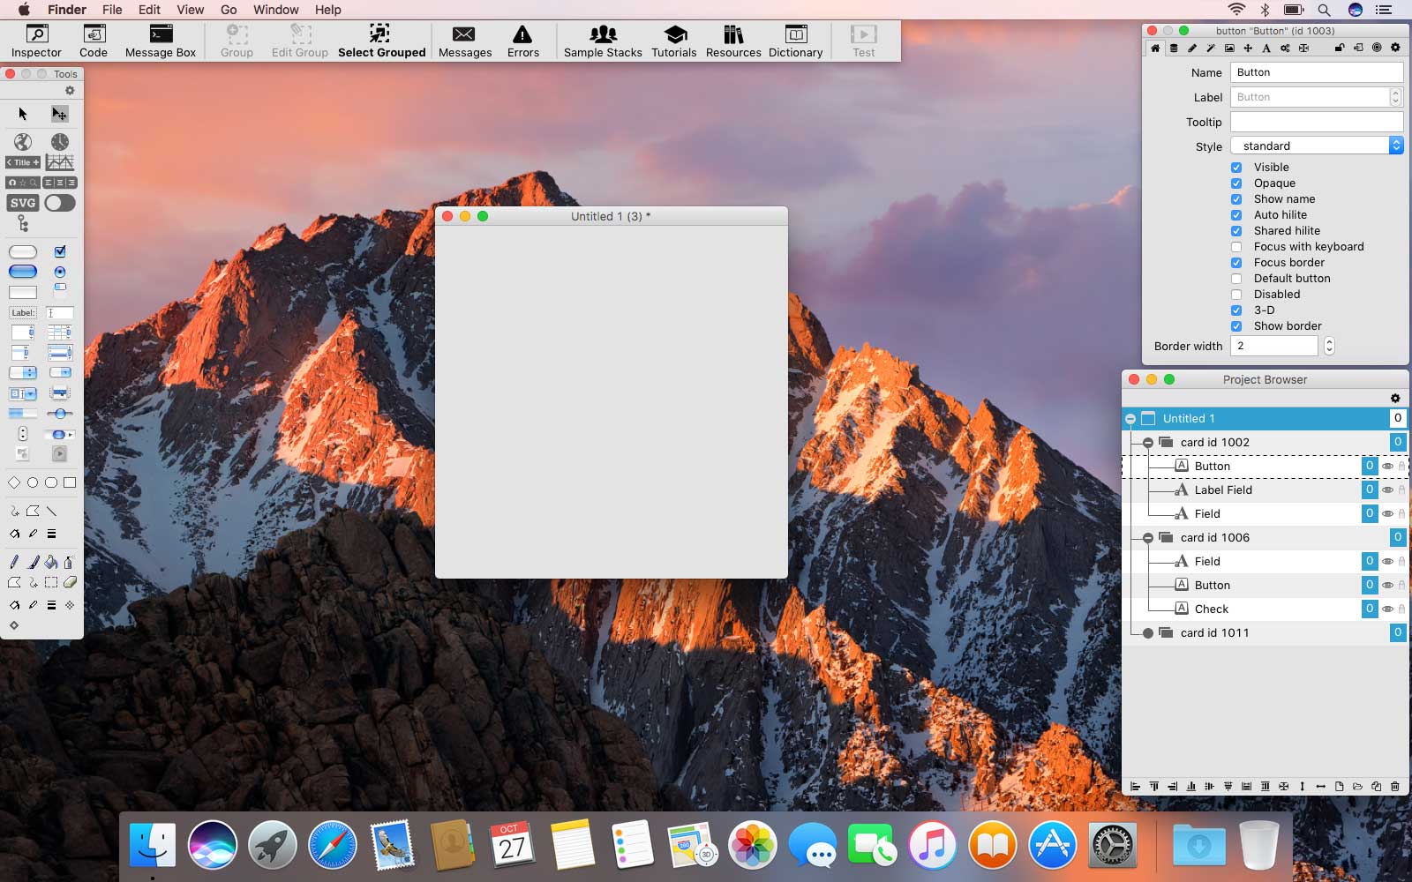Select the SVG icon tool
Screen dimensions: 1412x882
[x=23, y=203]
